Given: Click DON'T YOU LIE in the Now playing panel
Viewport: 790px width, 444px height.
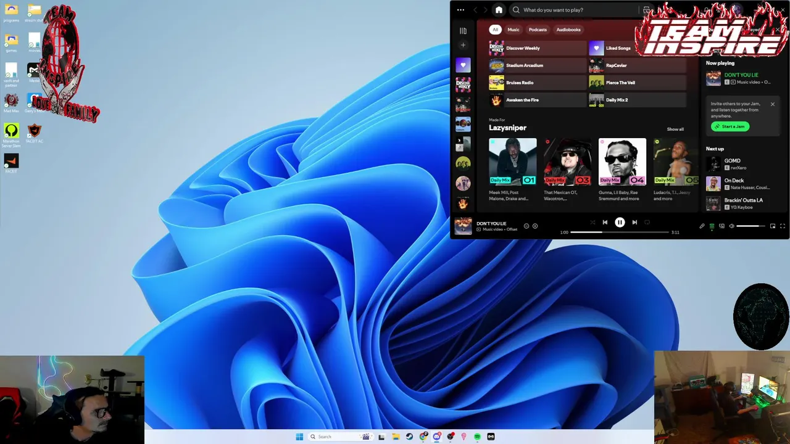Looking at the screenshot, I should [x=741, y=75].
